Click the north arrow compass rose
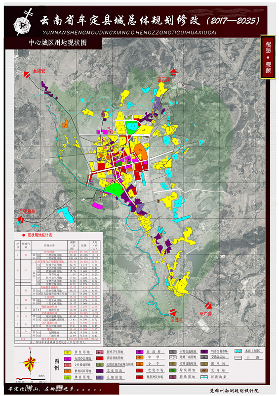This screenshot has width=279, height=396. pos(30,362)
